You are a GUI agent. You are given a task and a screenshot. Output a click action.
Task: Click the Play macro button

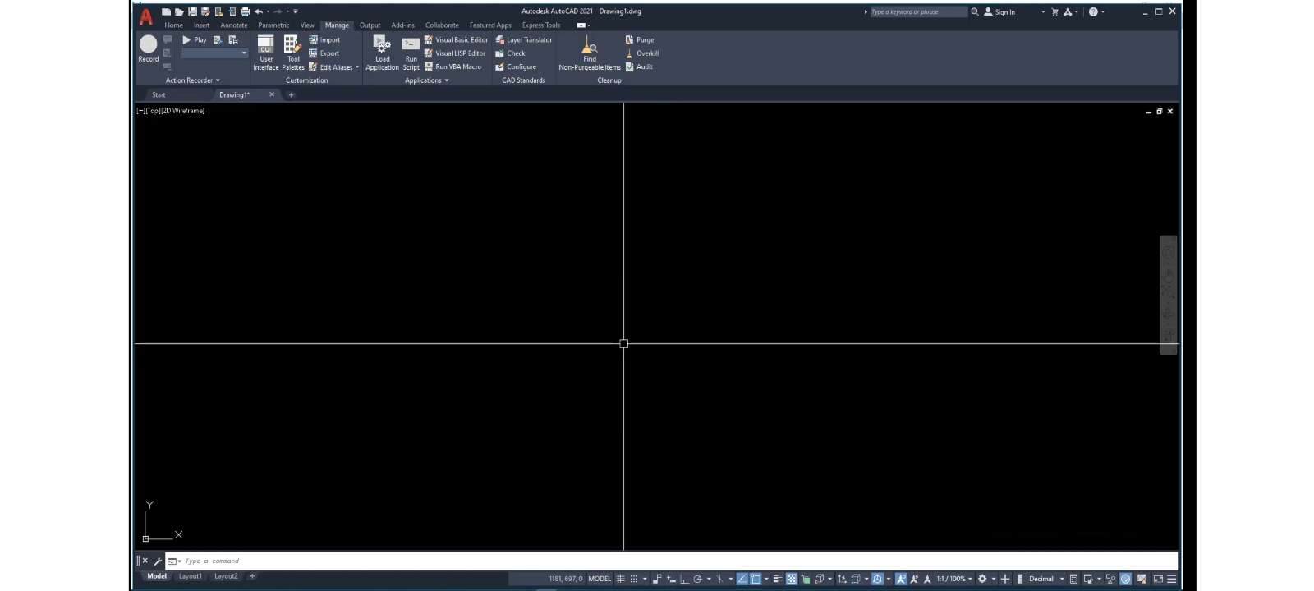(195, 39)
